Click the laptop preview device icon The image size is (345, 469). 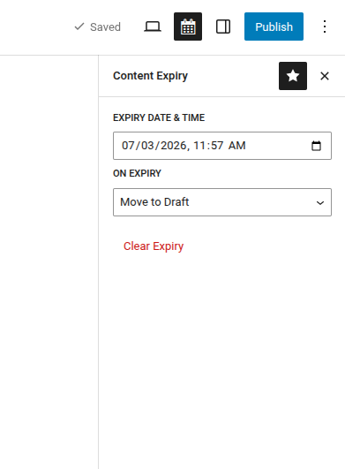point(153,26)
